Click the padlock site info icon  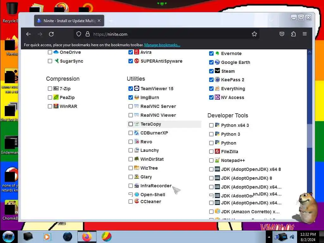click(x=88, y=34)
